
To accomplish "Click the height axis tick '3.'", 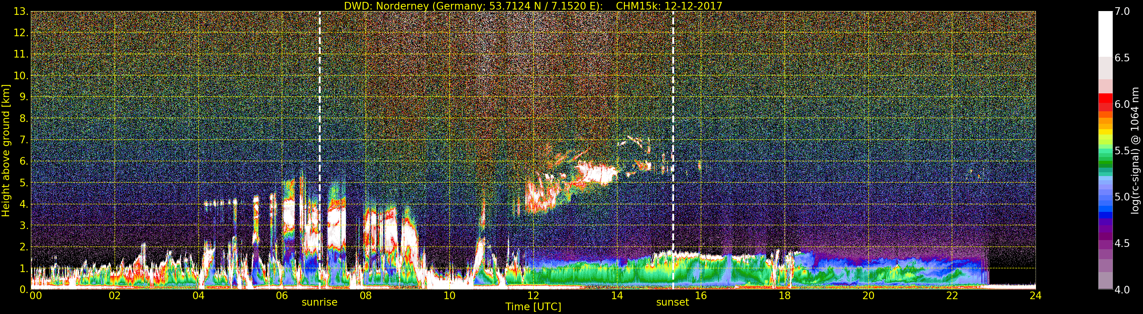I will [24, 225].
